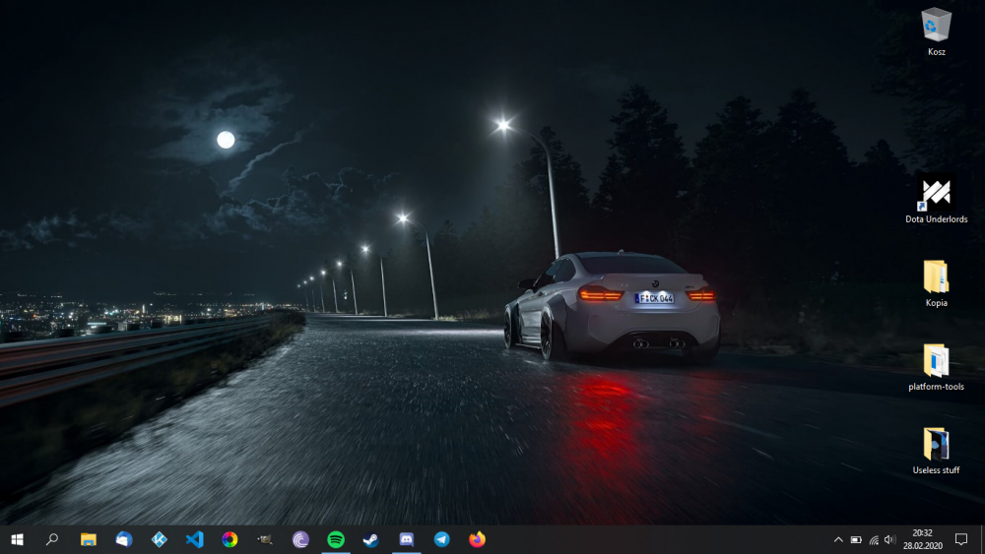Select the Dota Underlords desktop shortcut
This screenshot has height=554, width=985.
(x=936, y=197)
